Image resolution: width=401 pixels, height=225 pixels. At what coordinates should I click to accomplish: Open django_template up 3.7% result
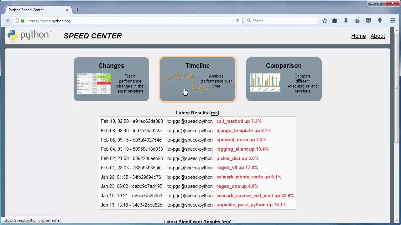[x=244, y=131]
